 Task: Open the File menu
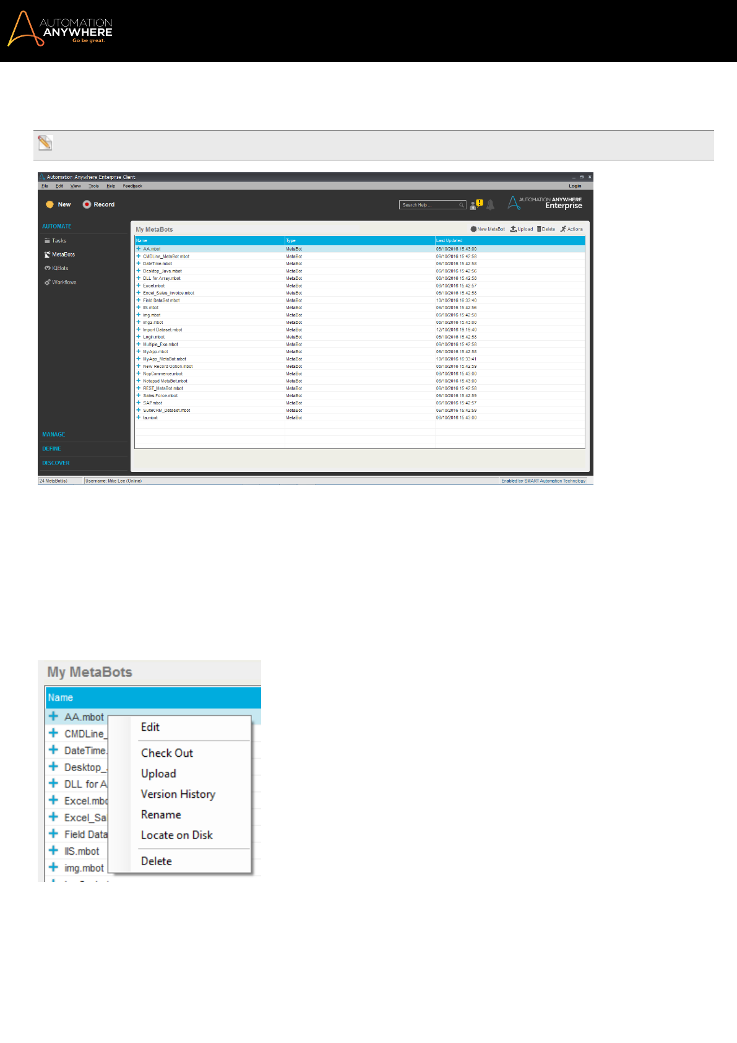coord(45,186)
